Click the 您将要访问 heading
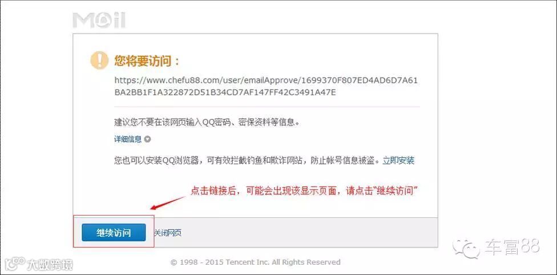557x275 pixels. [147, 60]
